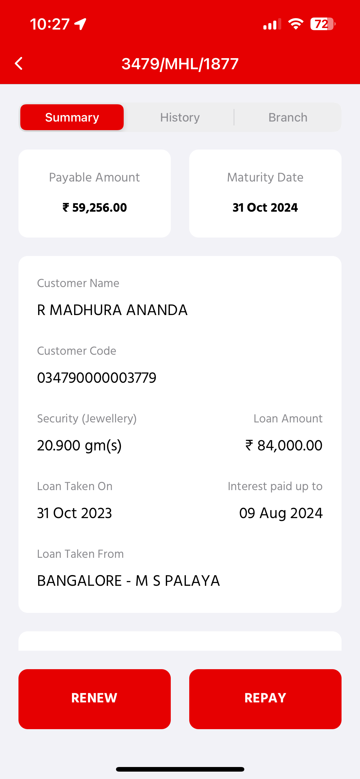The width and height of the screenshot is (360, 779).
Task: Tap the Maturity Date card
Action: 265,193
